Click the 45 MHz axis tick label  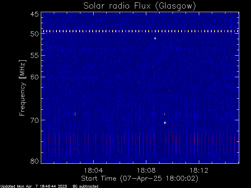click(x=35, y=14)
